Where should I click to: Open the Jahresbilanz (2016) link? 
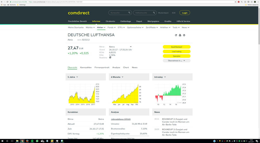tap(121, 119)
